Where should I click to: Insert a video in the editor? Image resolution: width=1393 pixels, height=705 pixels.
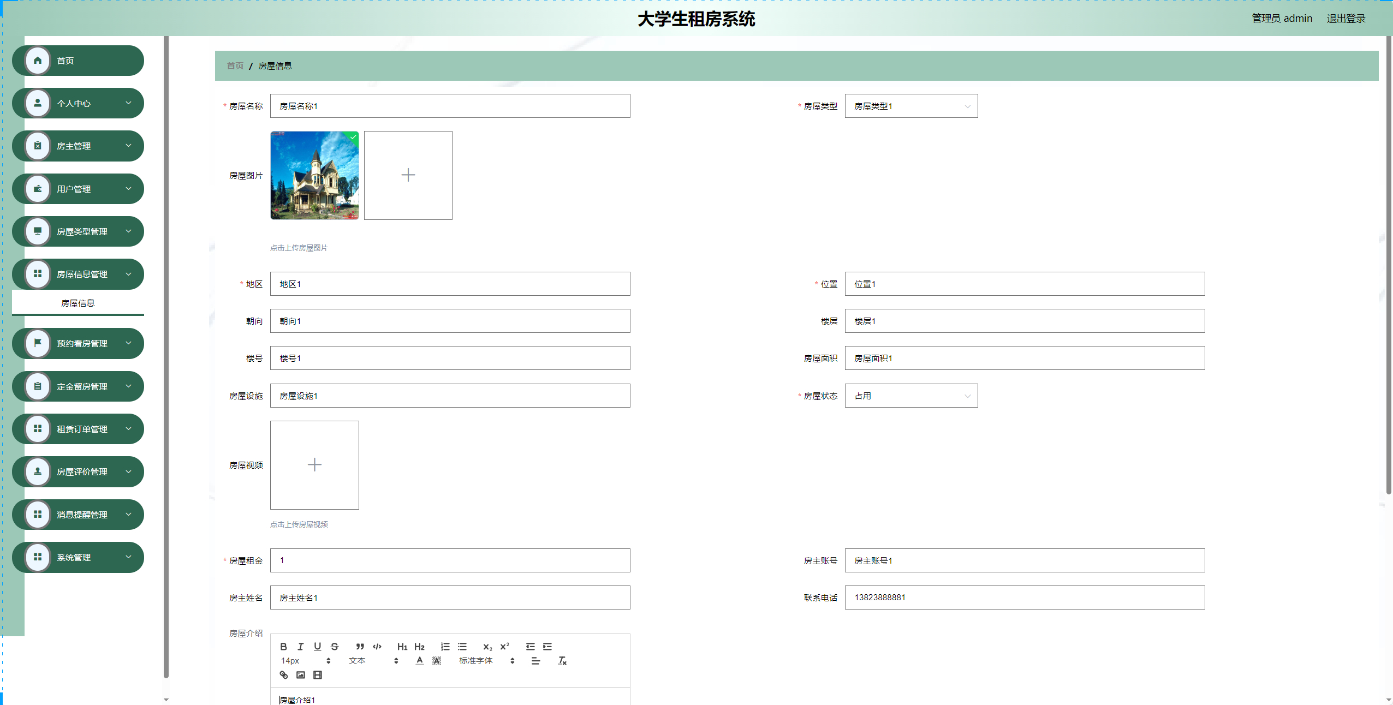pyautogui.click(x=318, y=675)
